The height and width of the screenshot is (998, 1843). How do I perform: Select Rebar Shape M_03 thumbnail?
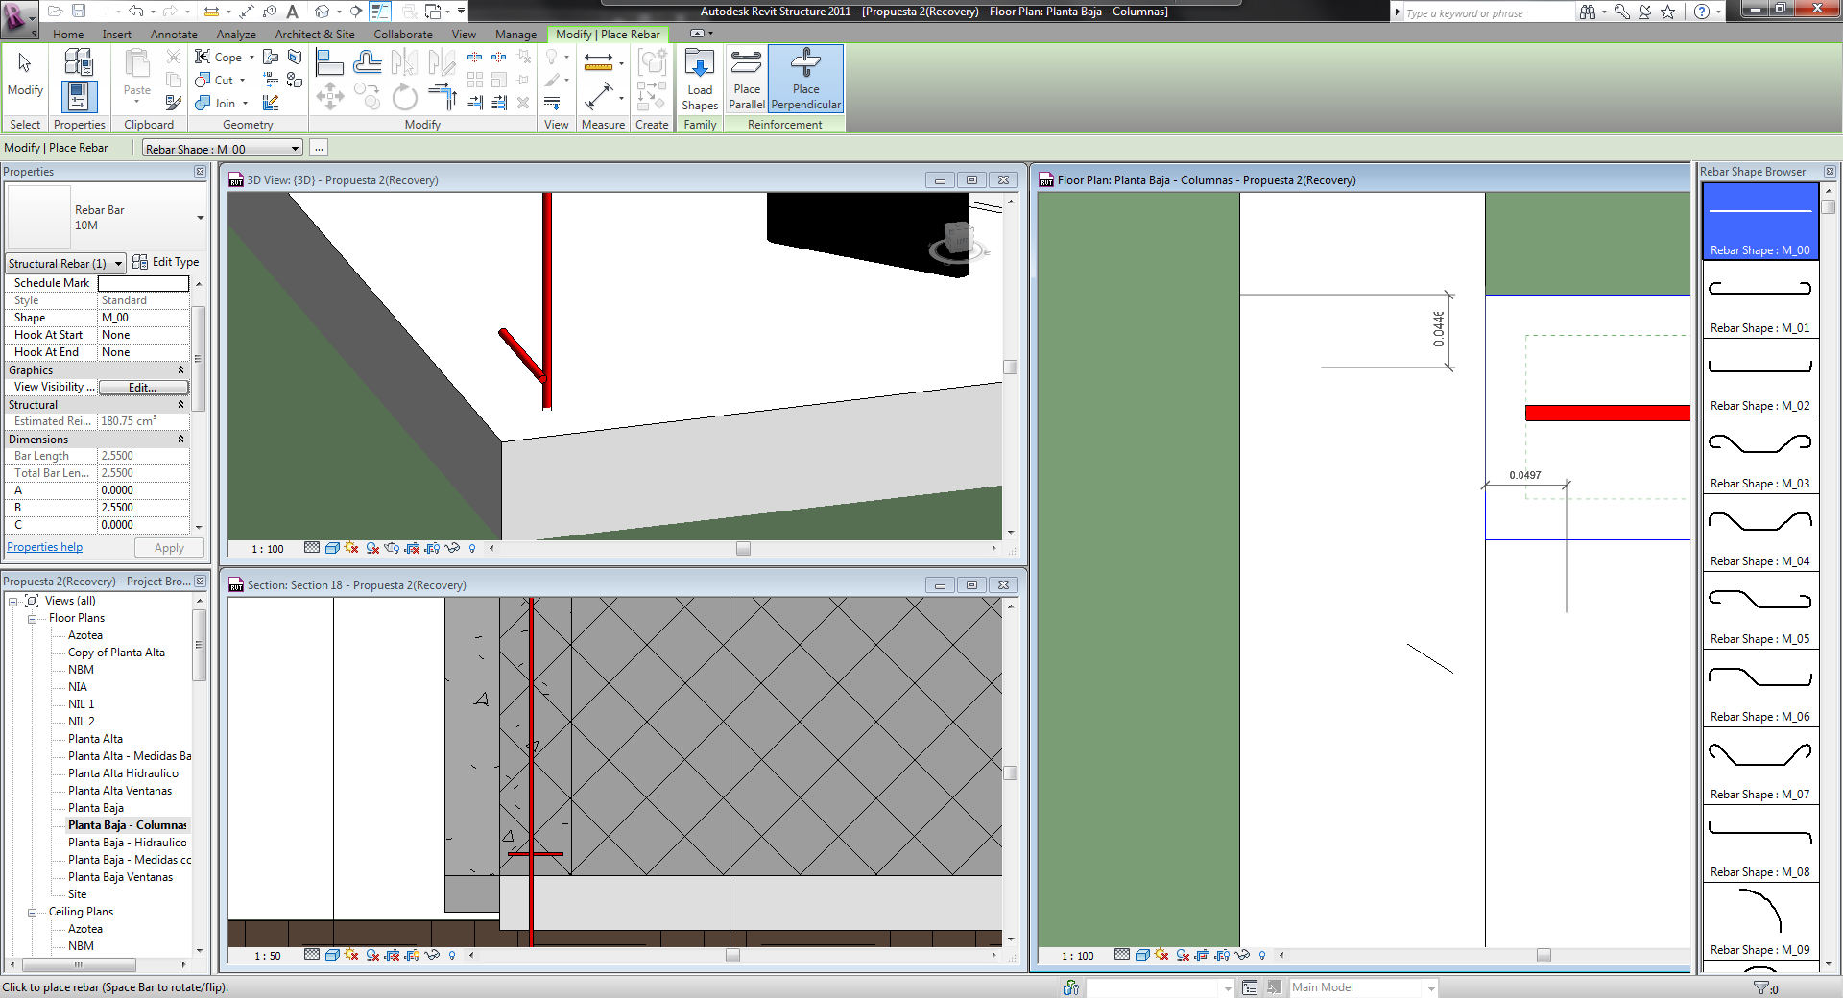tap(1759, 444)
